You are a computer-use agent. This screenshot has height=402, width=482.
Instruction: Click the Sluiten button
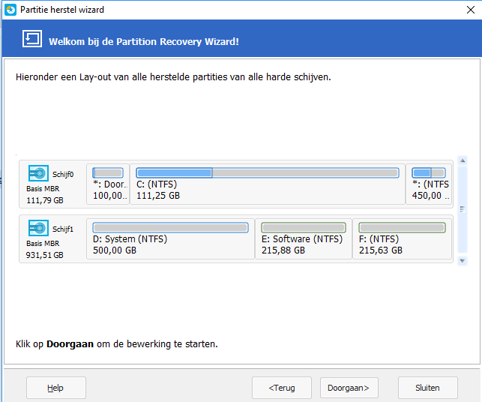click(x=427, y=388)
